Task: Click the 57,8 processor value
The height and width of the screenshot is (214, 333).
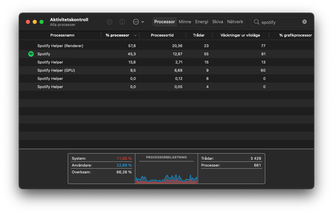Action: coord(132,46)
